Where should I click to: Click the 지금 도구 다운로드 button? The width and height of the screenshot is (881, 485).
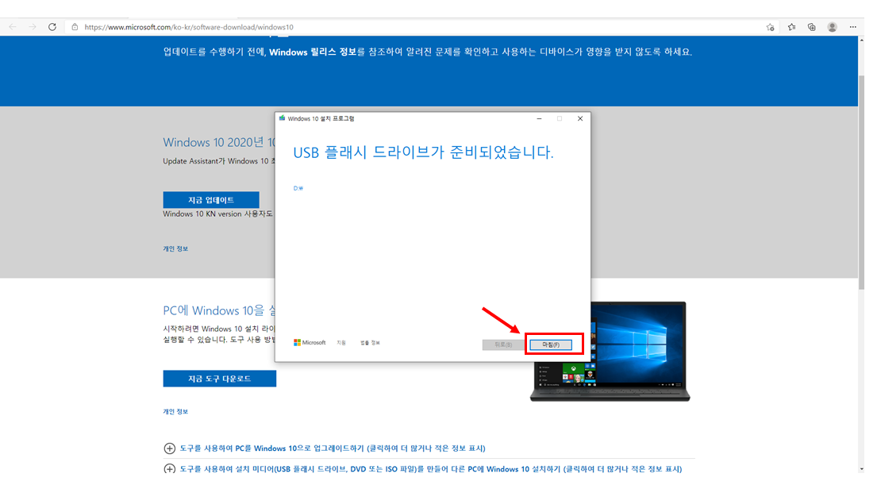click(220, 379)
